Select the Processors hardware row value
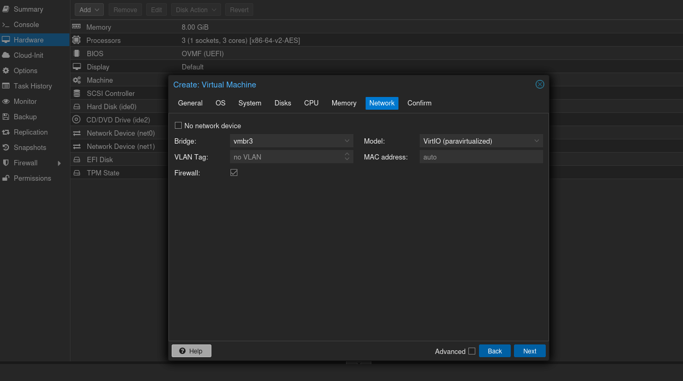This screenshot has width=683, height=381. pos(241,40)
